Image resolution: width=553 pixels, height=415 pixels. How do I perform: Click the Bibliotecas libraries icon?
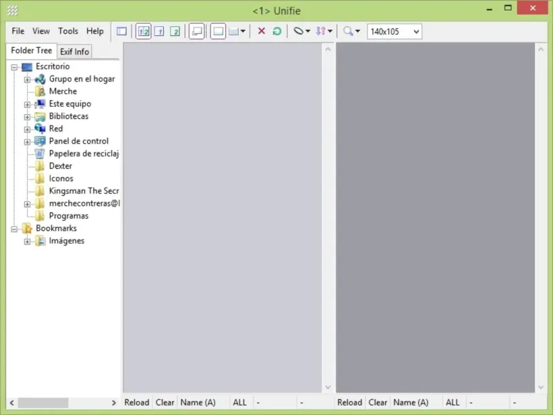pos(40,116)
